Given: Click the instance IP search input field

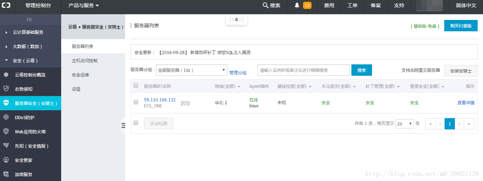Looking at the screenshot, I should tap(304, 70).
